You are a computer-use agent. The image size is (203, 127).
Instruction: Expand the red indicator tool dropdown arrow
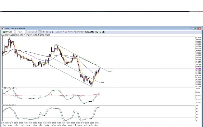point(68,32)
